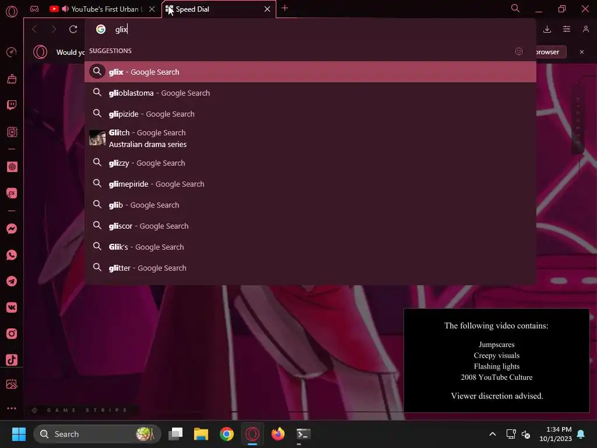Open GX Cleaner in sidebar
The width and height of the screenshot is (597, 448).
[x=12, y=79]
